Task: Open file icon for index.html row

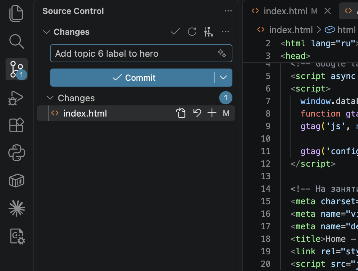Action: (181, 113)
